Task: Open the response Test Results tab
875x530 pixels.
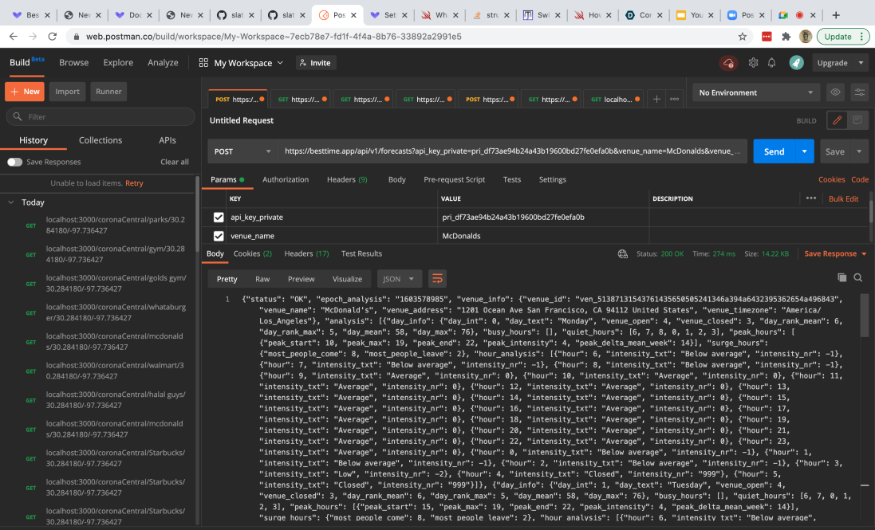Action: click(x=361, y=253)
